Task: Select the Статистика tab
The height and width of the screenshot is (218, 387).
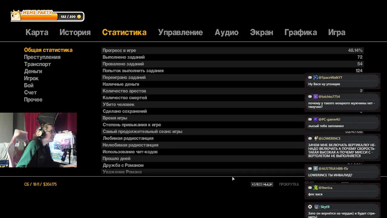Action: coord(124,32)
